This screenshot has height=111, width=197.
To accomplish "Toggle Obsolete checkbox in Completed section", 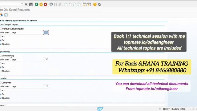I will coord(1,98).
